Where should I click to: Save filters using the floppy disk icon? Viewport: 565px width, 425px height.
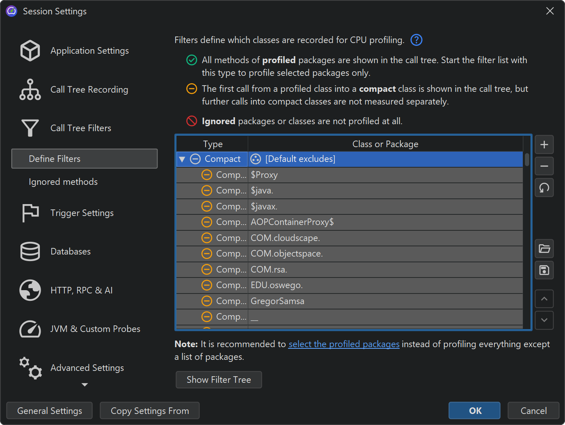coord(544,270)
